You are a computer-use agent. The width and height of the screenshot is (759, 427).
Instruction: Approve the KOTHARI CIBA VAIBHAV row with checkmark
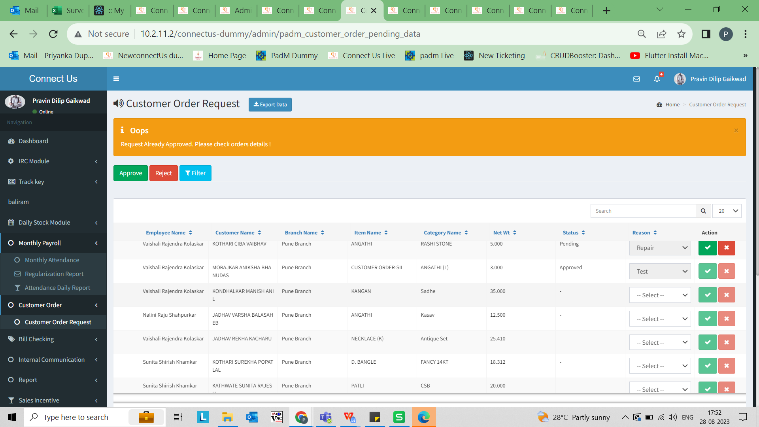tap(708, 248)
